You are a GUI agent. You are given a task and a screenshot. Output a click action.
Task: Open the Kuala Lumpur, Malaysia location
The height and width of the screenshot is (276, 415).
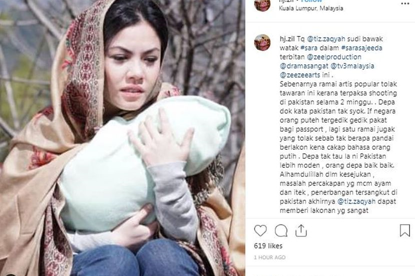pos(311,8)
